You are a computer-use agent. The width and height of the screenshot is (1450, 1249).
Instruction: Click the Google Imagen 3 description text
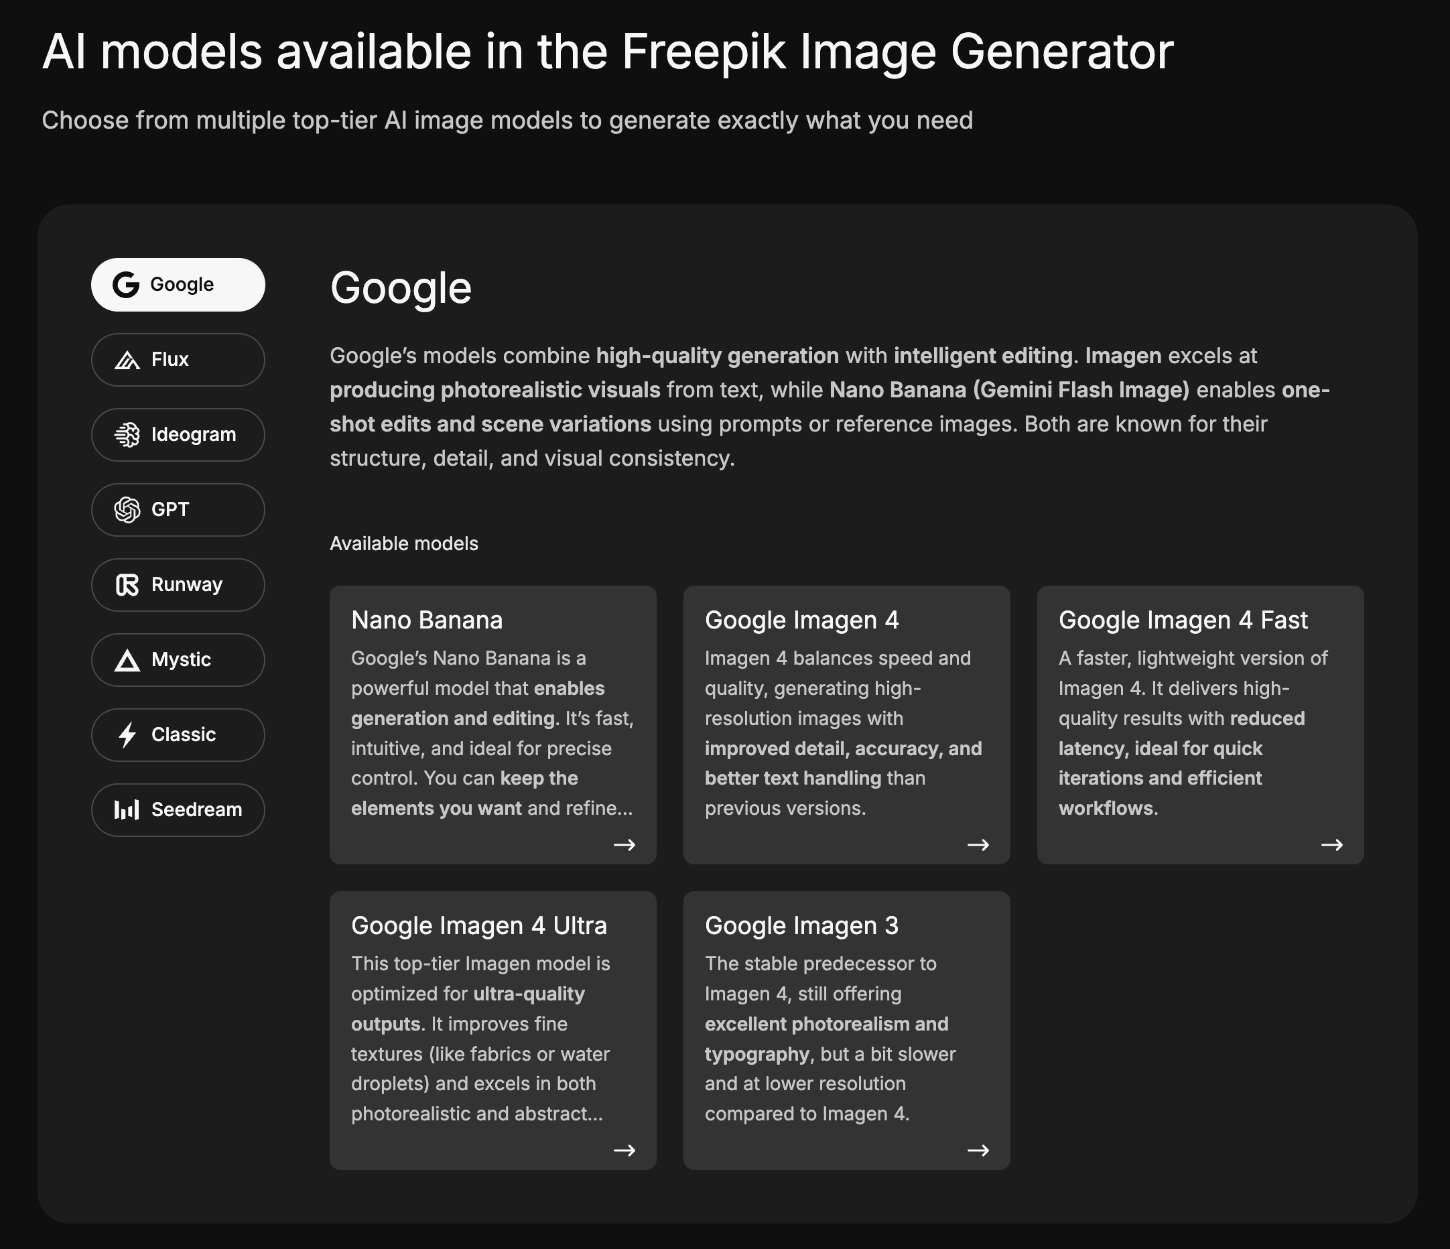(830, 1039)
